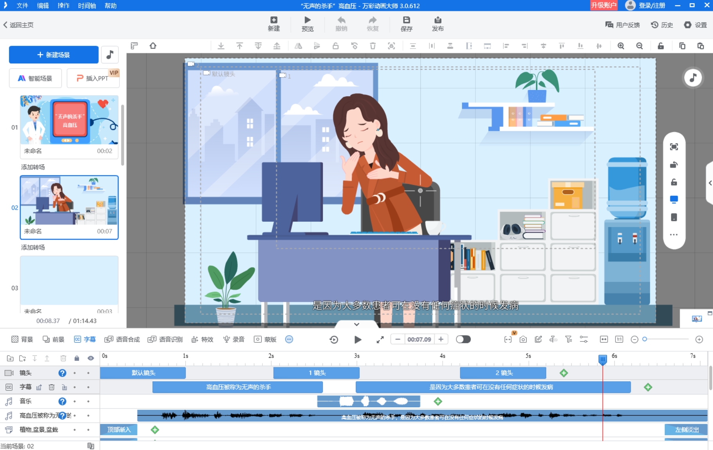Click the replay from start icon
The image size is (713, 450).
tap(334, 340)
